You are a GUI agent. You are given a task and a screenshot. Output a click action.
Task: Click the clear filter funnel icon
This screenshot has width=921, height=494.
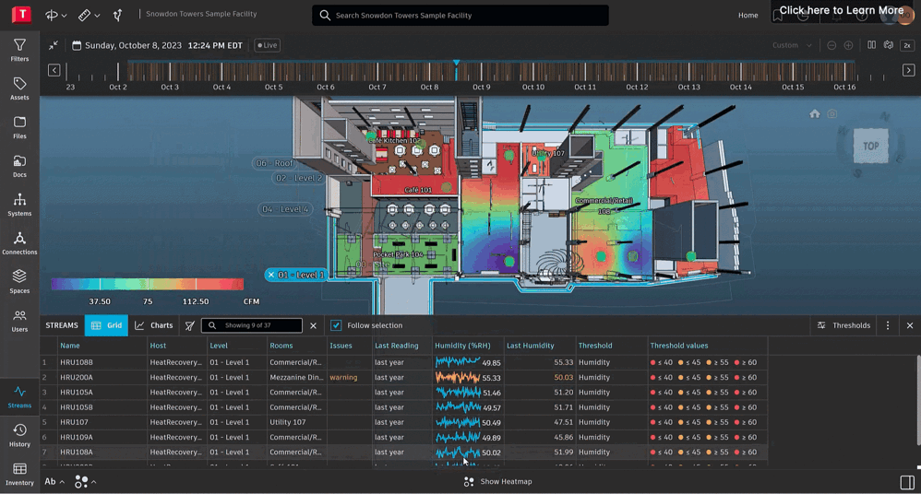click(x=190, y=325)
